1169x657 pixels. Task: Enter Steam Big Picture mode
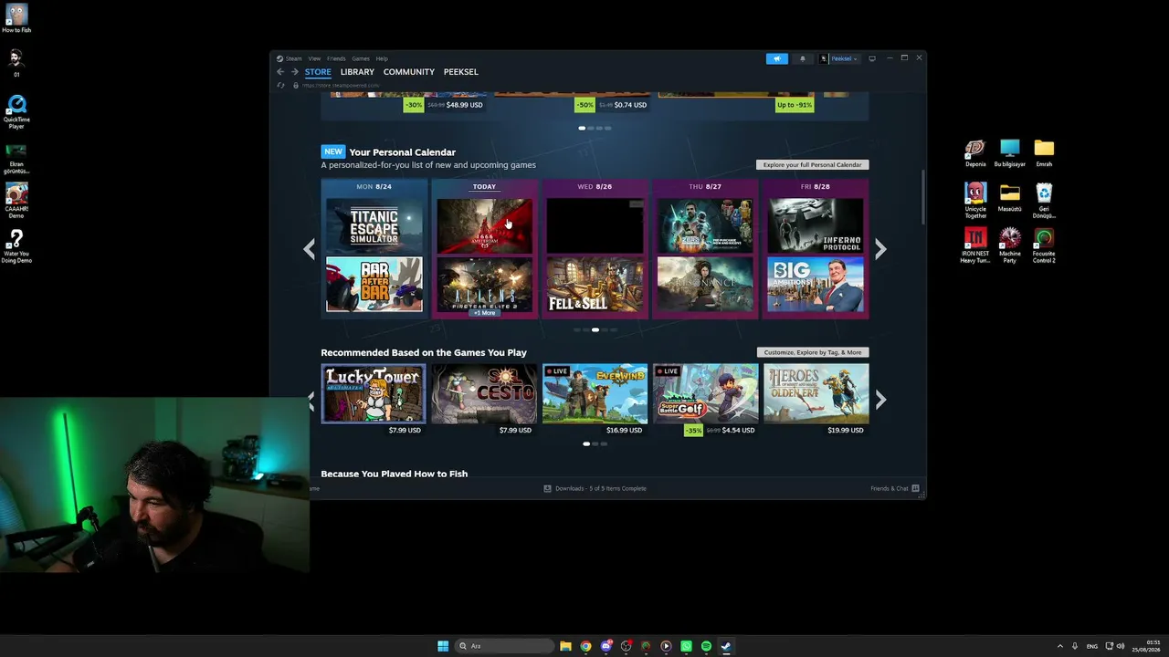[x=872, y=58]
